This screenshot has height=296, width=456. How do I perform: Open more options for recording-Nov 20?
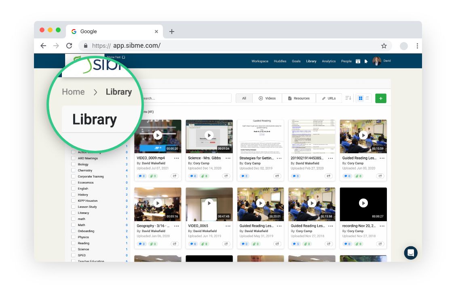pos(382,226)
